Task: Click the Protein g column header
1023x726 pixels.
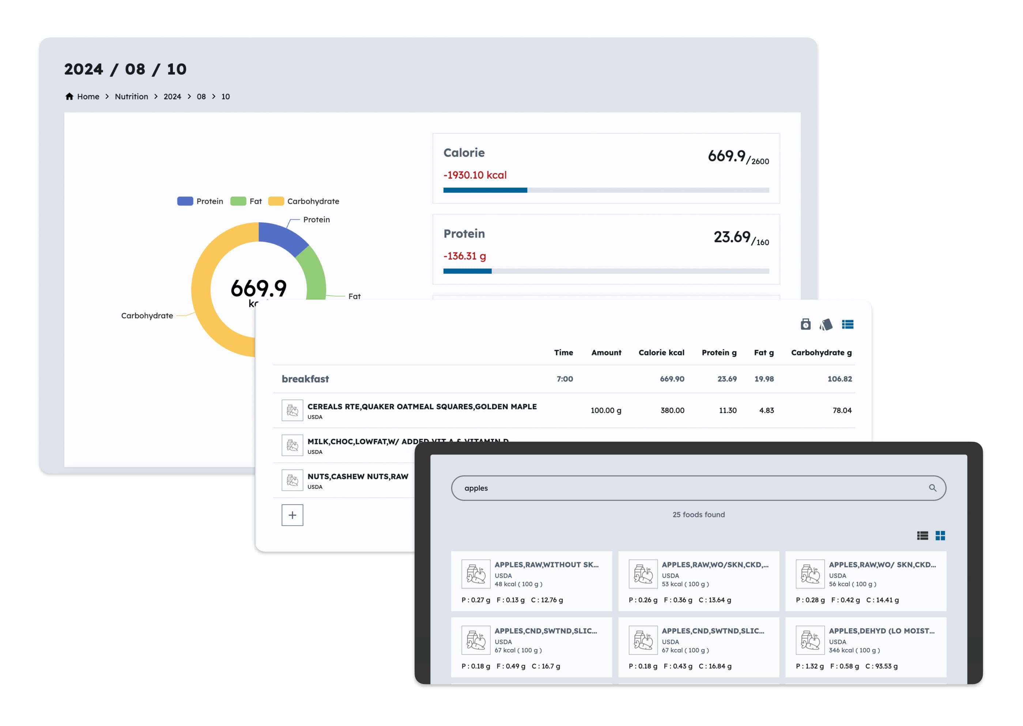Action: tap(719, 352)
